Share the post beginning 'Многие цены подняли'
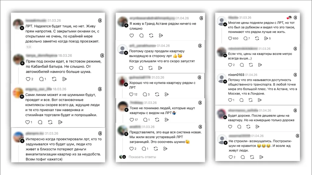The width and height of the screenshot is (312, 175). pyautogui.click(x=266, y=38)
